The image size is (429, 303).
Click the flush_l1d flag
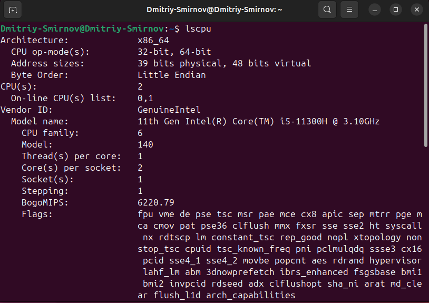[177, 295]
